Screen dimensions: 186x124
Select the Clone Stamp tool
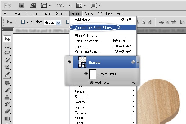7,97
